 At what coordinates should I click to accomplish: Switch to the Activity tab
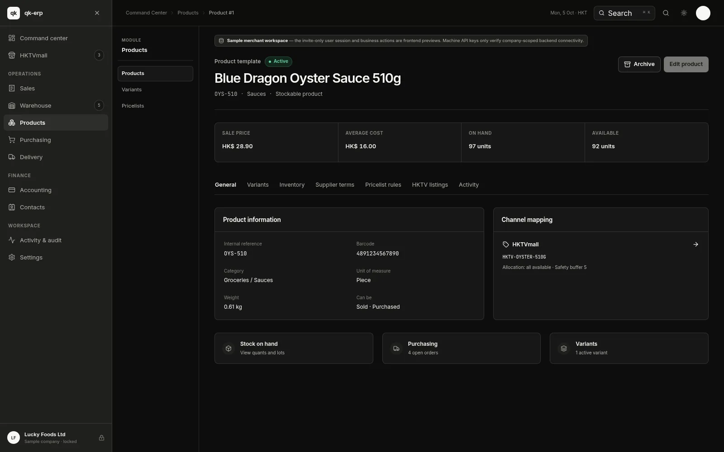(x=469, y=185)
